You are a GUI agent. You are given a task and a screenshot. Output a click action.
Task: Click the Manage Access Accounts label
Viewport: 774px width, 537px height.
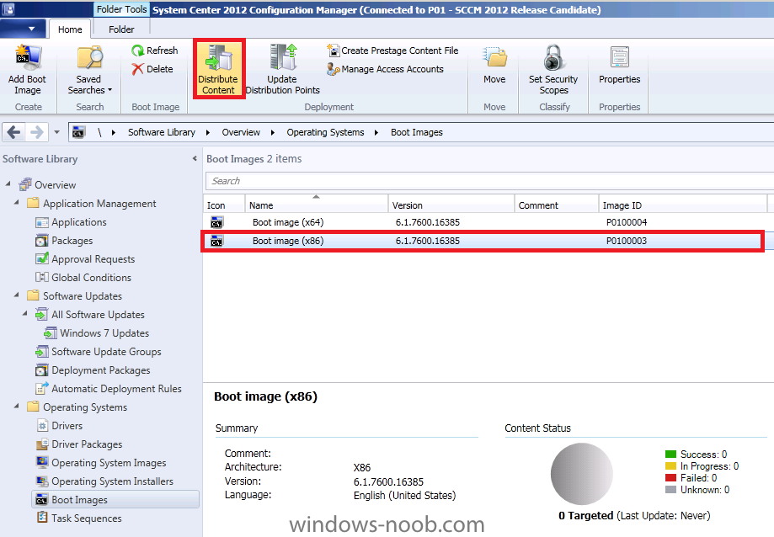pyautogui.click(x=392, y=69)
